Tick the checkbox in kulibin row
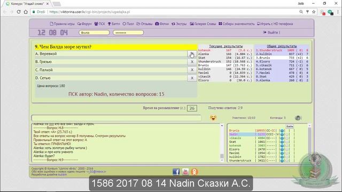Image resolution: width=342 pixels, height=192 pixels. (287, 157)
